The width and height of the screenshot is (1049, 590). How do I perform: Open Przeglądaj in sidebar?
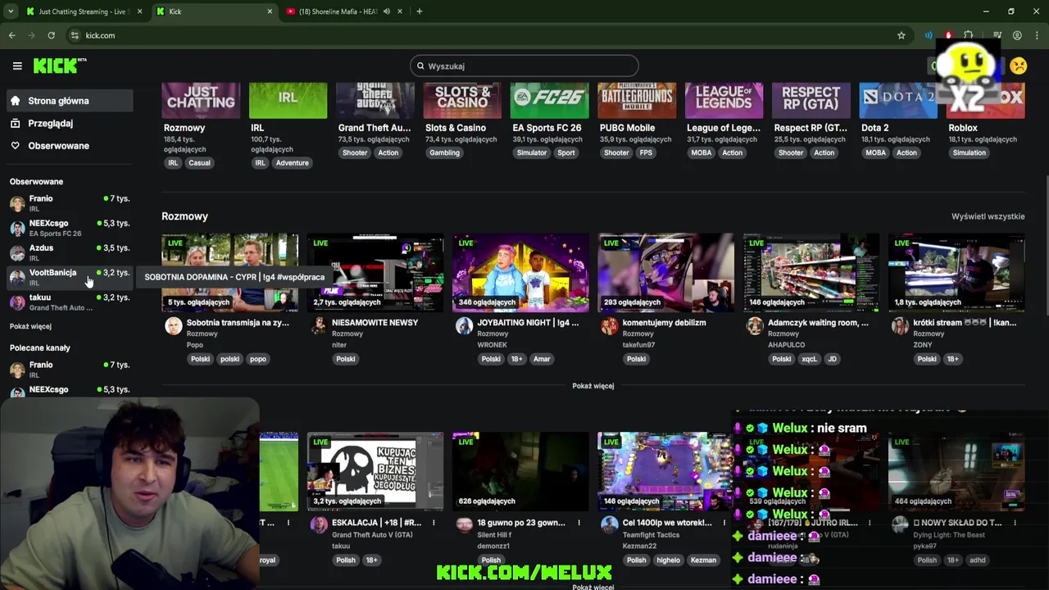pyautogui.click(x=70, y=123)
